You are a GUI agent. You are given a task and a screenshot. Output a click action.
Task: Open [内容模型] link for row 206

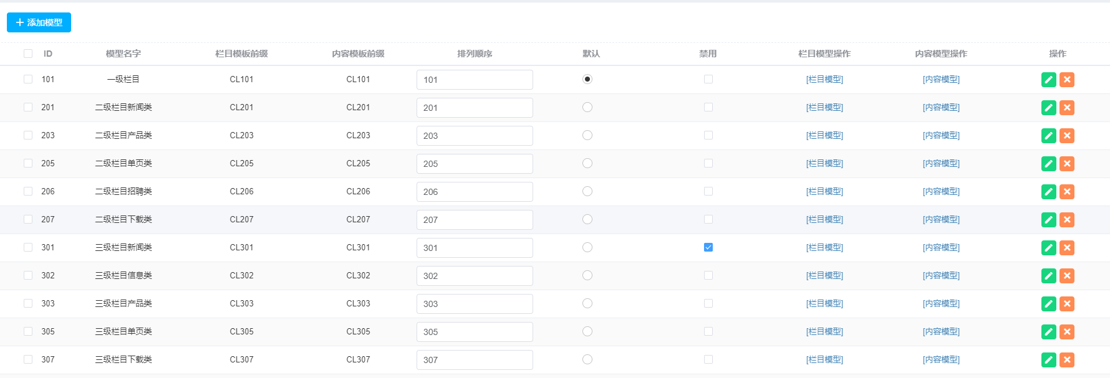tap(941, 191)
